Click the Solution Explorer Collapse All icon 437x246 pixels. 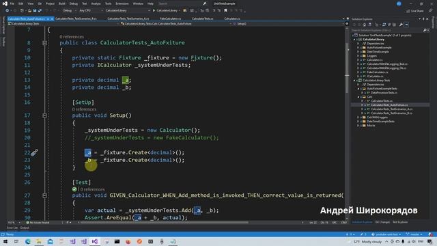point(389,25)
